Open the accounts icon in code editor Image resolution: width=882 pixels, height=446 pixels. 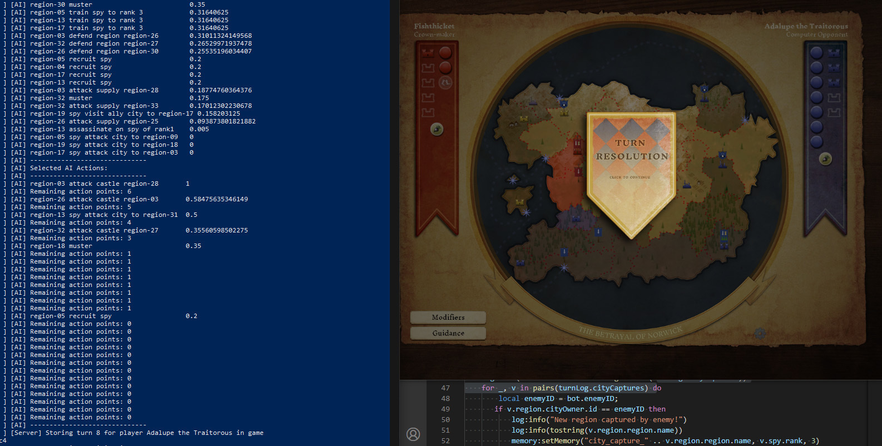click(x=413, y=434)
